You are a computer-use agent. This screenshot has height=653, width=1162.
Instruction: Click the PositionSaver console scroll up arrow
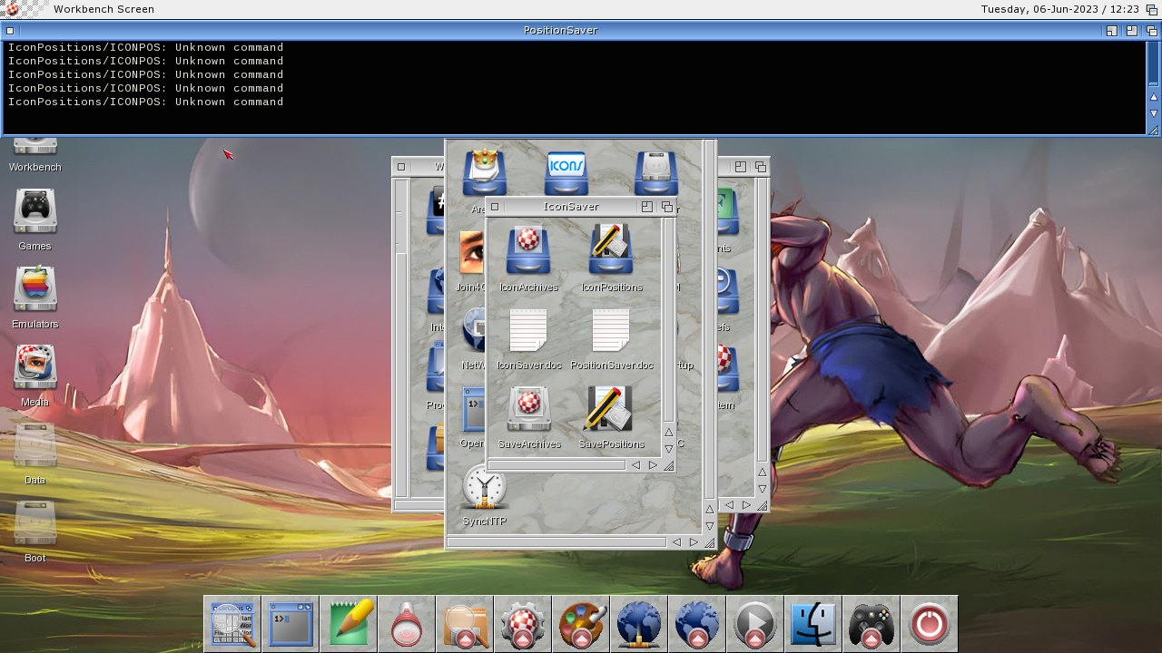click(x=1154, y=96)
